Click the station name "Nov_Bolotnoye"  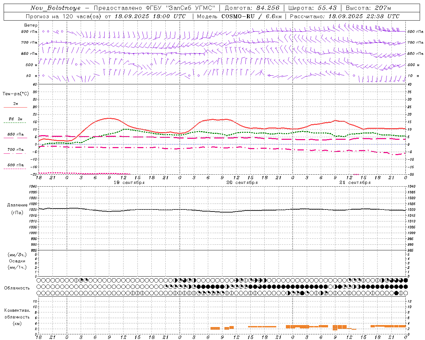tap(55, 8)
